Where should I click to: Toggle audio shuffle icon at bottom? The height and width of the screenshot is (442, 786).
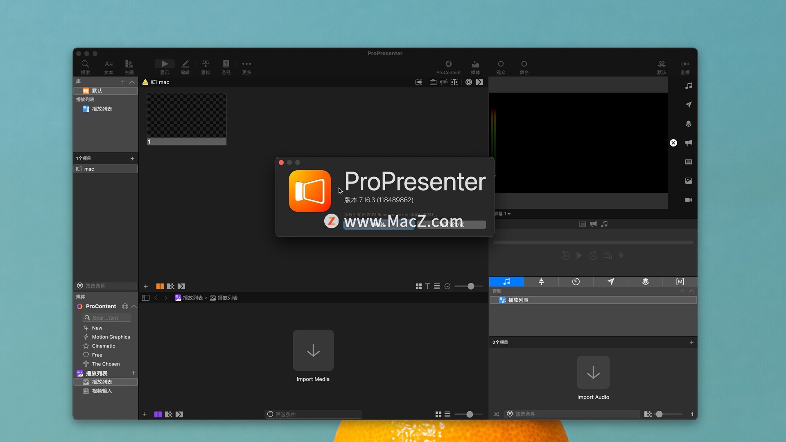(x=497, y=414)
